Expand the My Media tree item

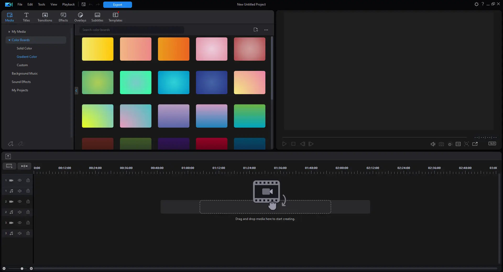[9, 32]
